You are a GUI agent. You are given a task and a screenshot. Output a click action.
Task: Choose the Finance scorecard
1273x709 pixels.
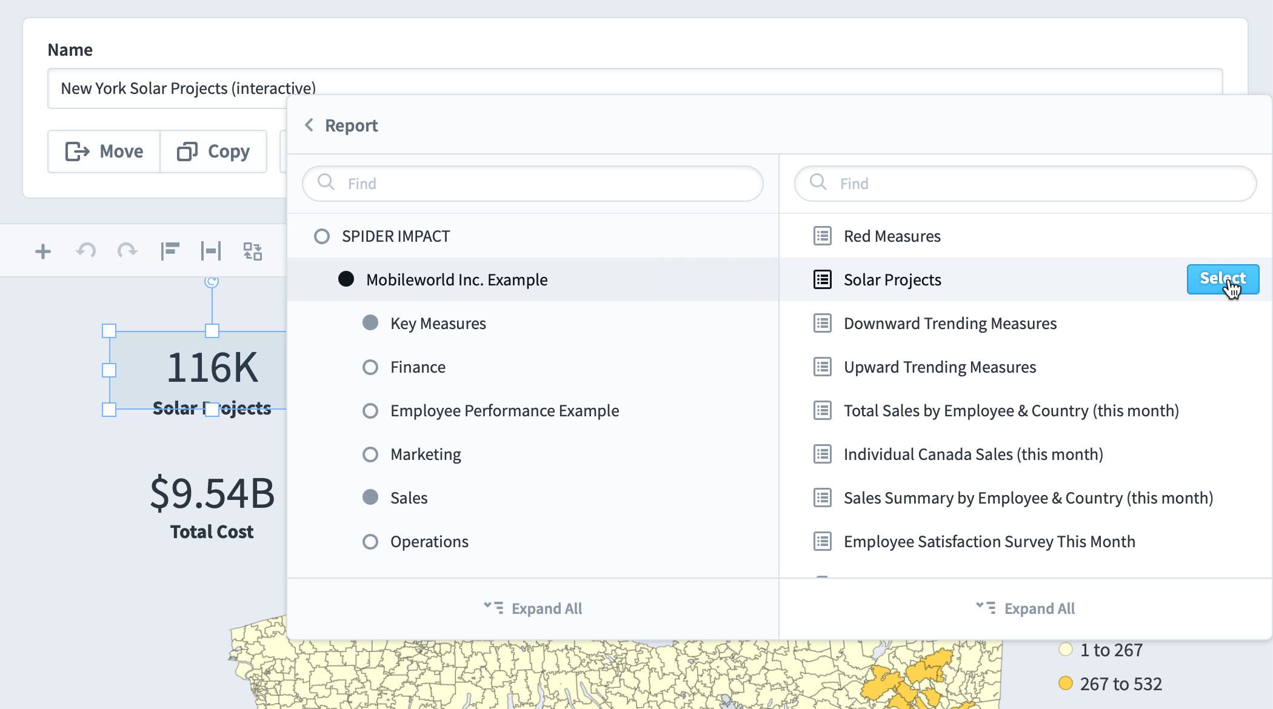533,367
